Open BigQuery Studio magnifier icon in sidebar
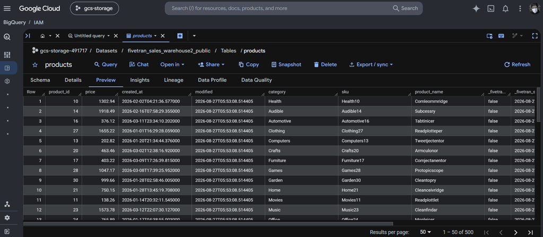Viewport: 543px width, 237px height. pos(7,37)
